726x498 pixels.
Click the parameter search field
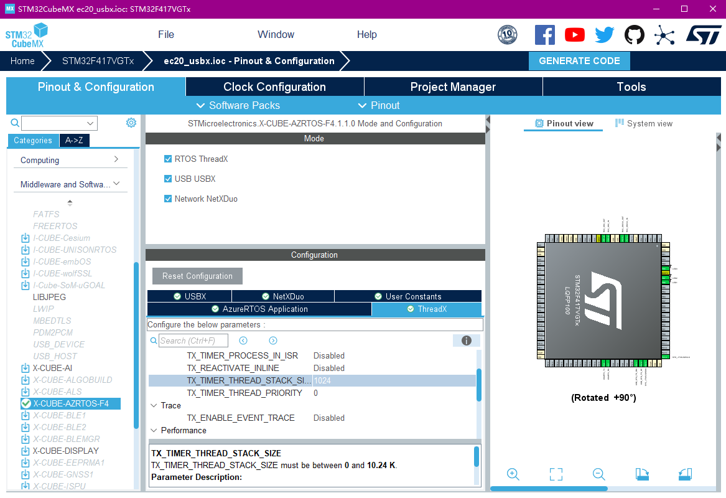click(x=193, y=341)
